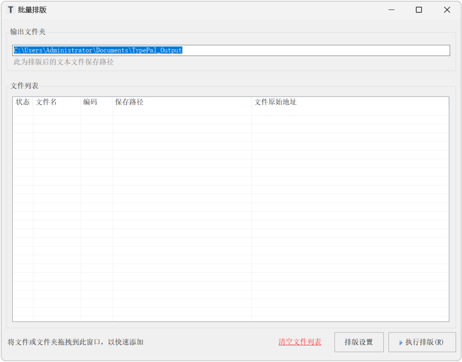The height and width of the screenshot is (362, 462).
Task: Click the 编码 column header
Action: tap(97, 102)
